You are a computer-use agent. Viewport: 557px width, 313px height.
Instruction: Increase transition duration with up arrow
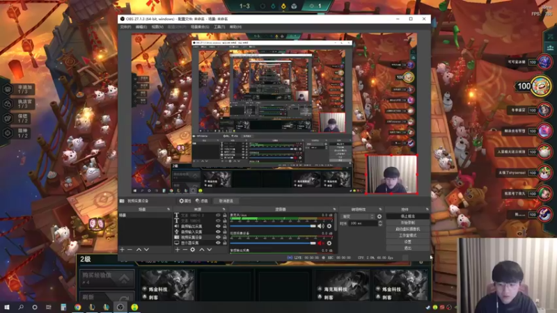(380, 222)
